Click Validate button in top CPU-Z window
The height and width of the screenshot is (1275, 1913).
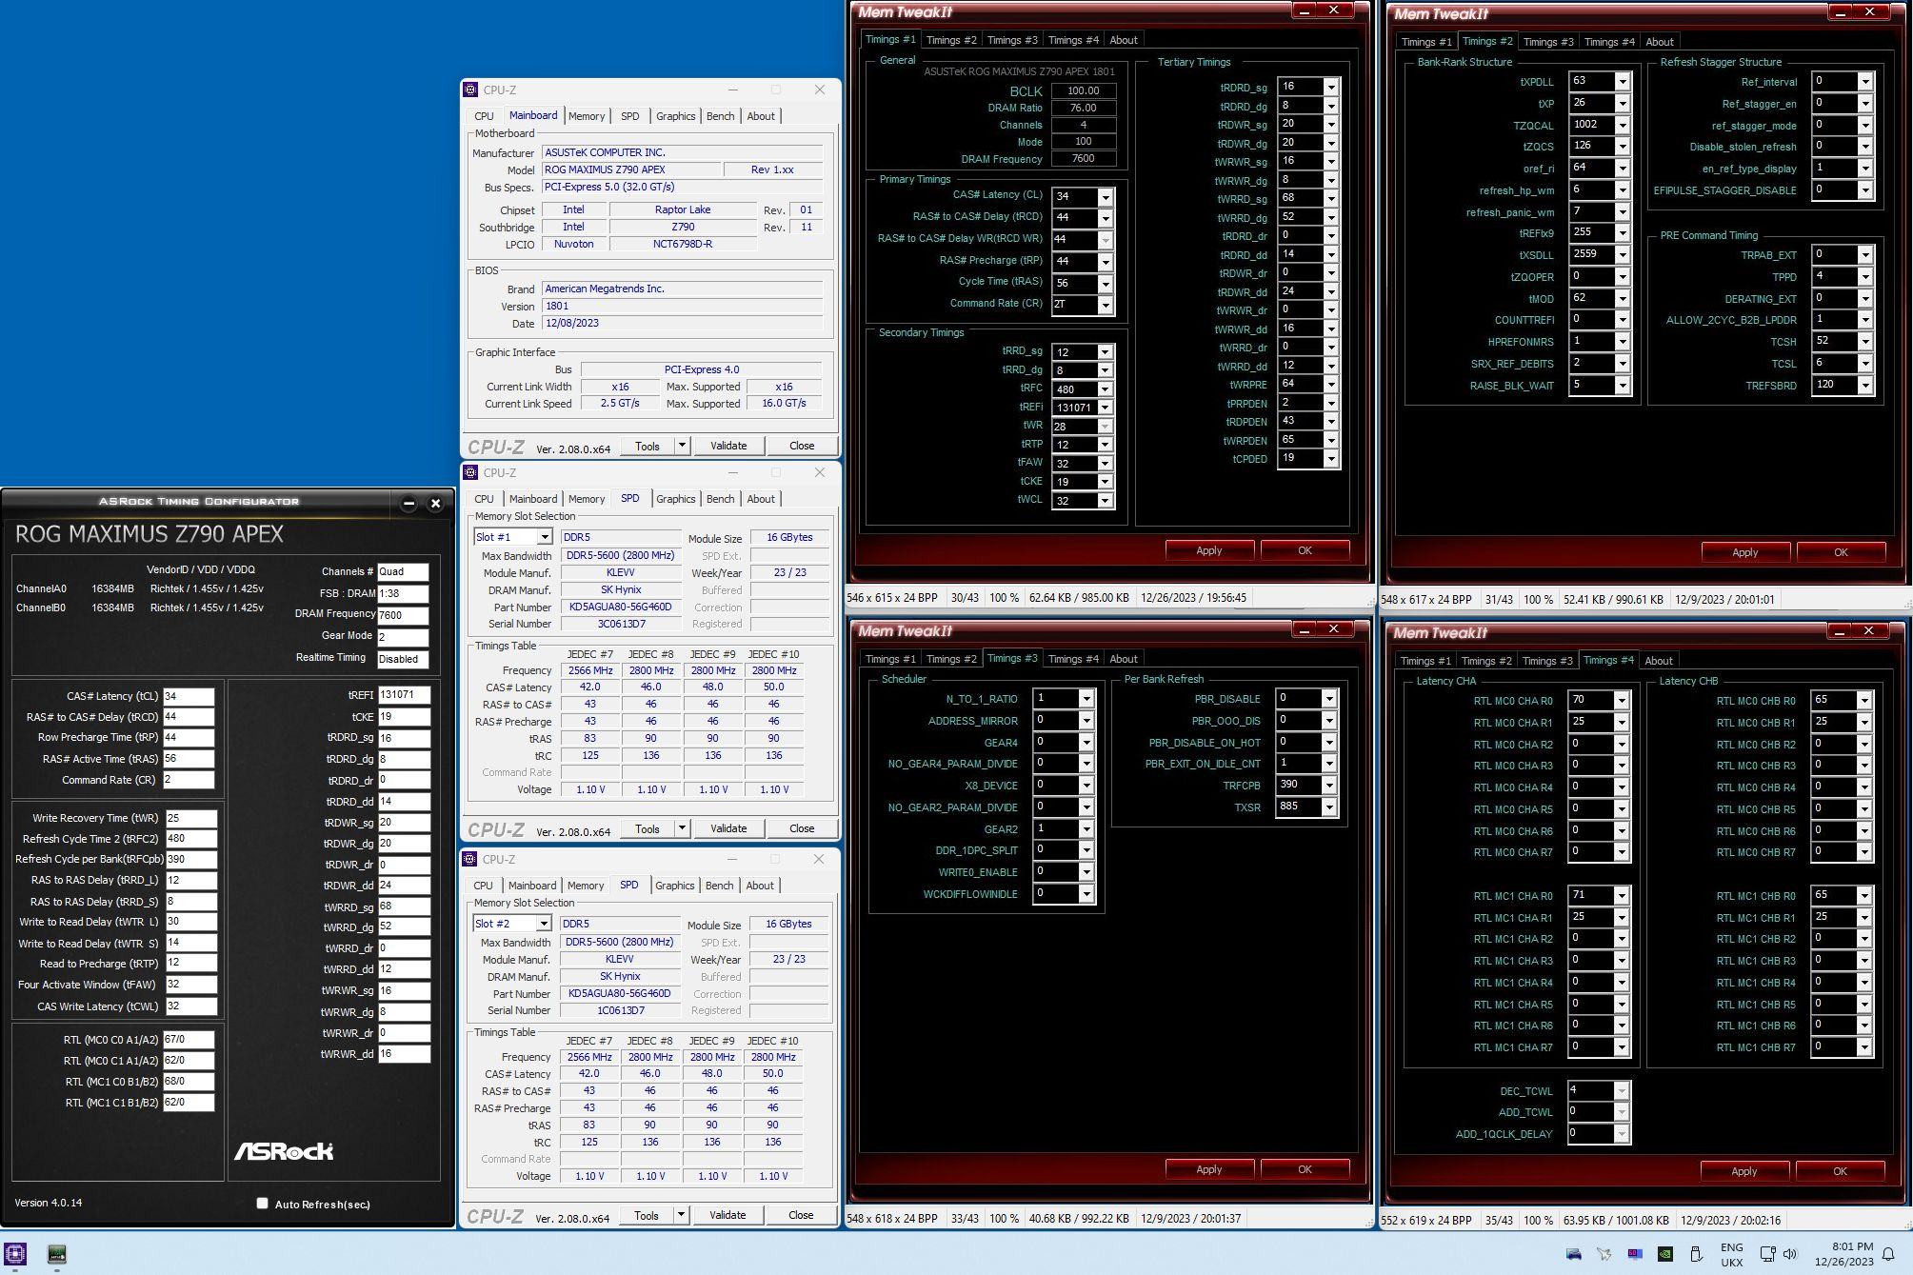[x=728, y=446]
